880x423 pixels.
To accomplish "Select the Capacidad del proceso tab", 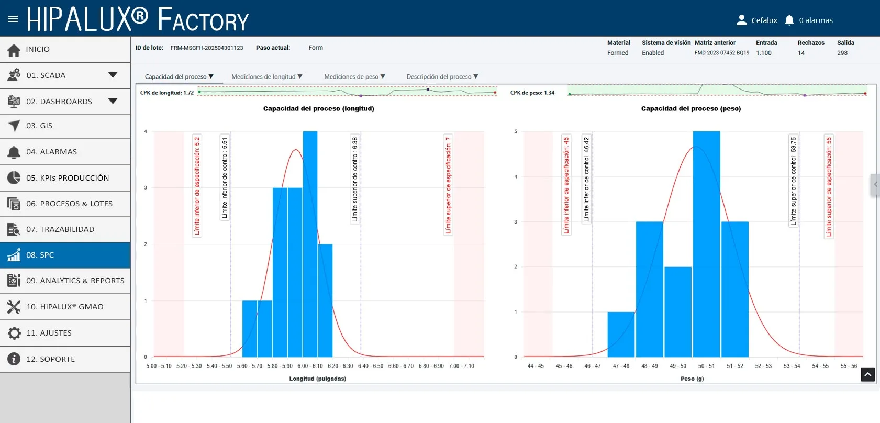I will pyautogui.click(x=179, y=76).
